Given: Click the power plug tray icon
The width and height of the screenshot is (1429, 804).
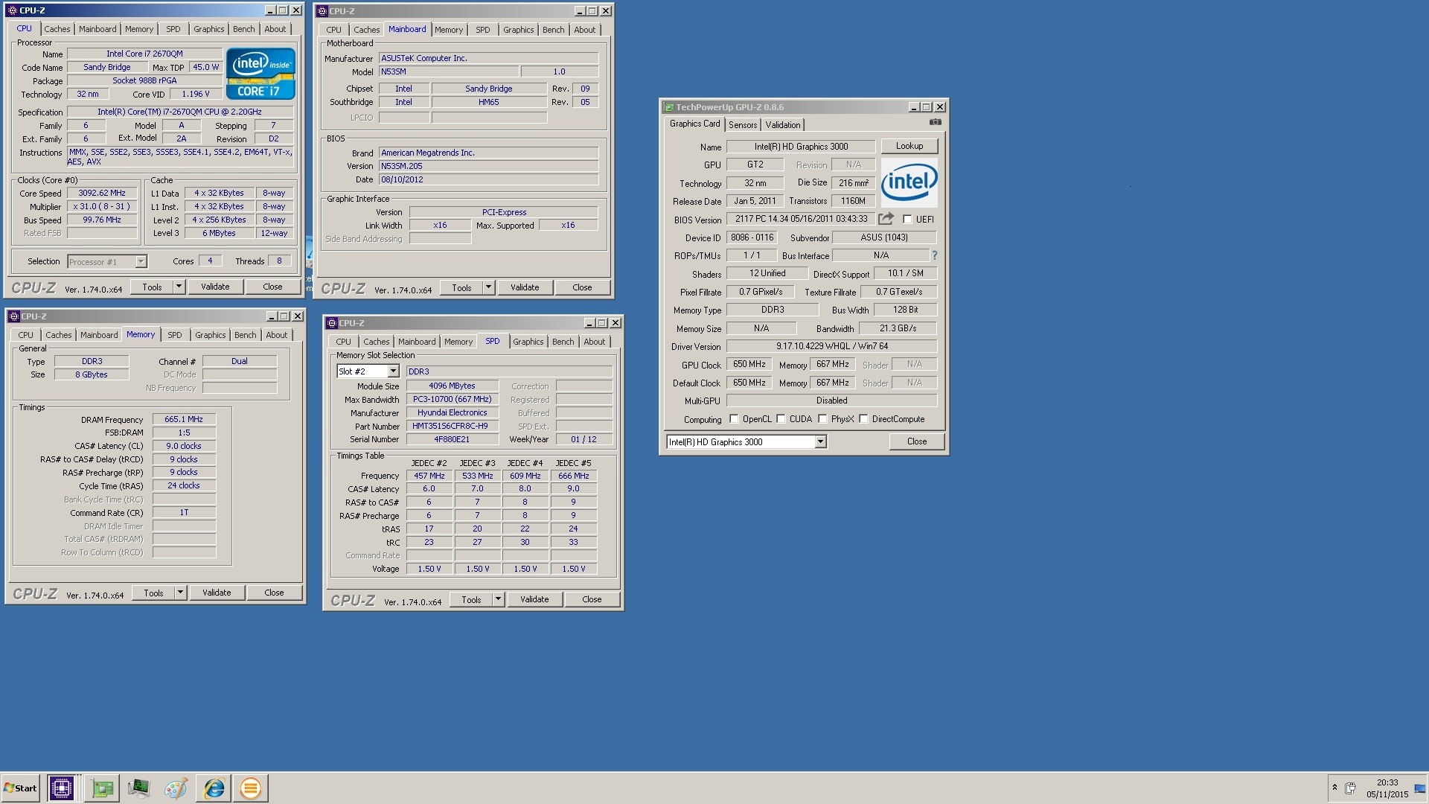Looking at the screenshot, I should [1350, 788].
